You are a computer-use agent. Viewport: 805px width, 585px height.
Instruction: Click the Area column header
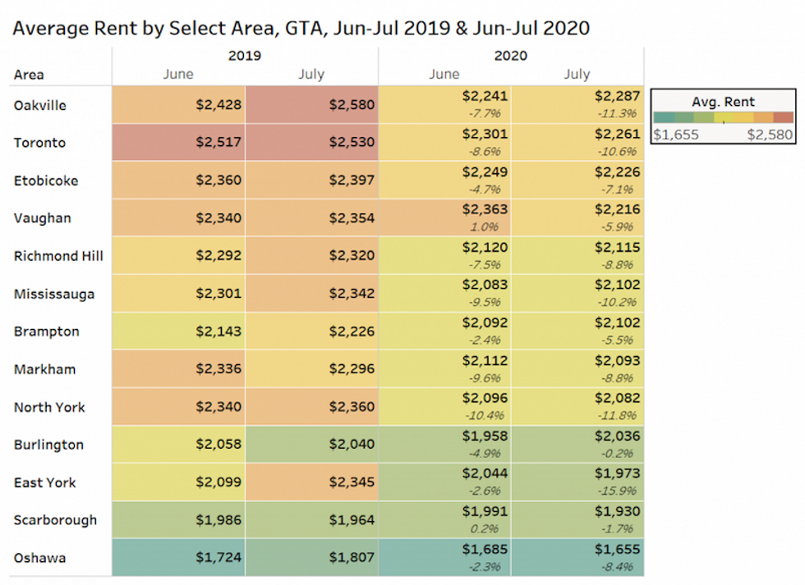pyautogui.click(x=29, y=75)
